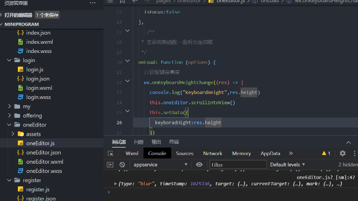Open the Wxml devtools tab
Image resolution: width=358 pixels, height=201 pixels.
[x=132, y=153]
